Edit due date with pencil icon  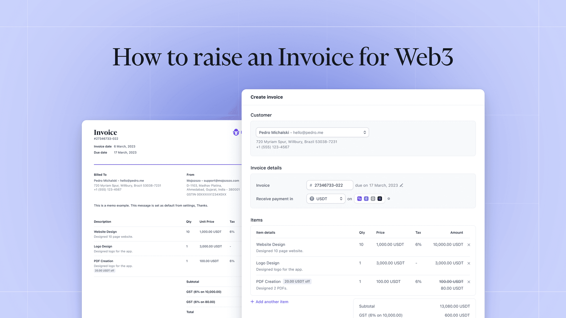point(401,185)
